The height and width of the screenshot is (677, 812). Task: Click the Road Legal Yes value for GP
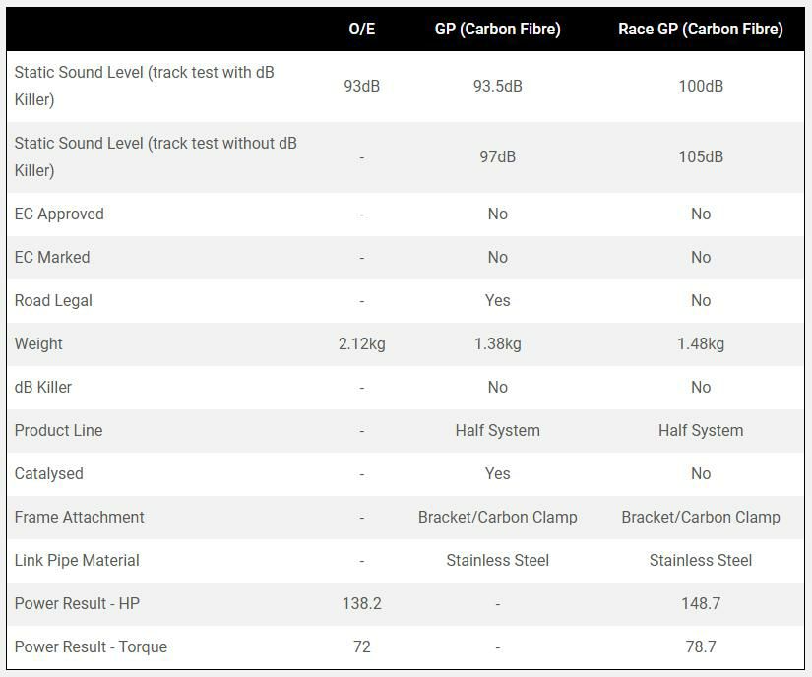tap(497, 300)
